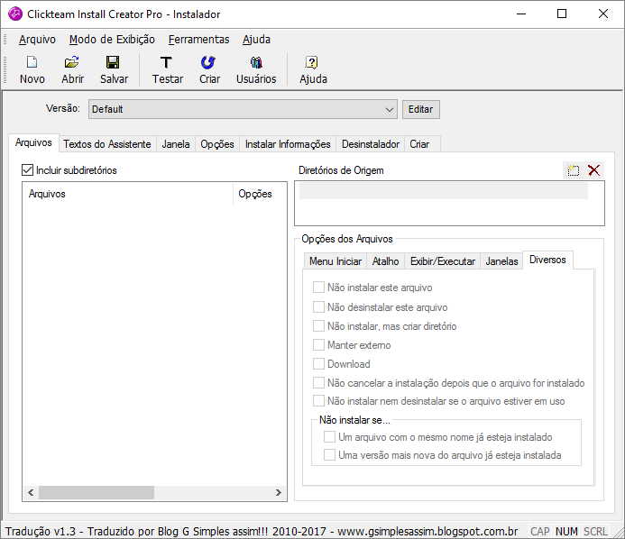Image resolution: width=625 pixels, height=539 pixels.
Task: Open the Ajuda menu in menu bar
Action: [256, 40]
